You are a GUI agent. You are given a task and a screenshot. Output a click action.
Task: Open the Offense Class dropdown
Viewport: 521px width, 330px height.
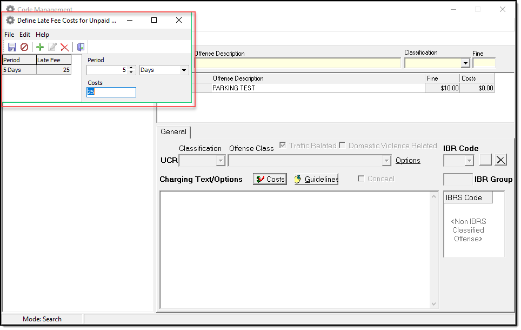coord(386,161)
